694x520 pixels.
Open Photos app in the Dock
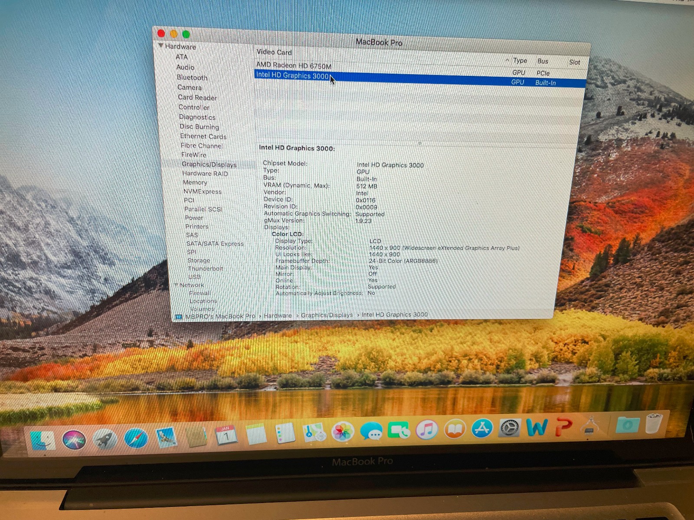coord(343,432)
